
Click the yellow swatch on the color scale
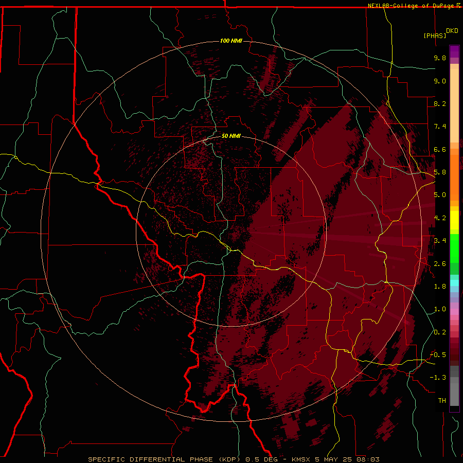[454, 220]
